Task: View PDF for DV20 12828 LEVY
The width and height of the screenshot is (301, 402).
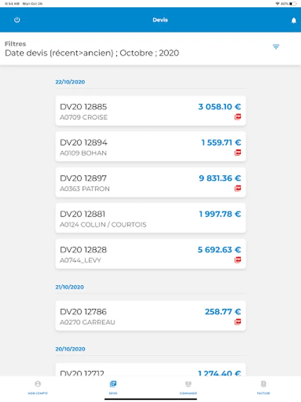Action: coord(238,260)
